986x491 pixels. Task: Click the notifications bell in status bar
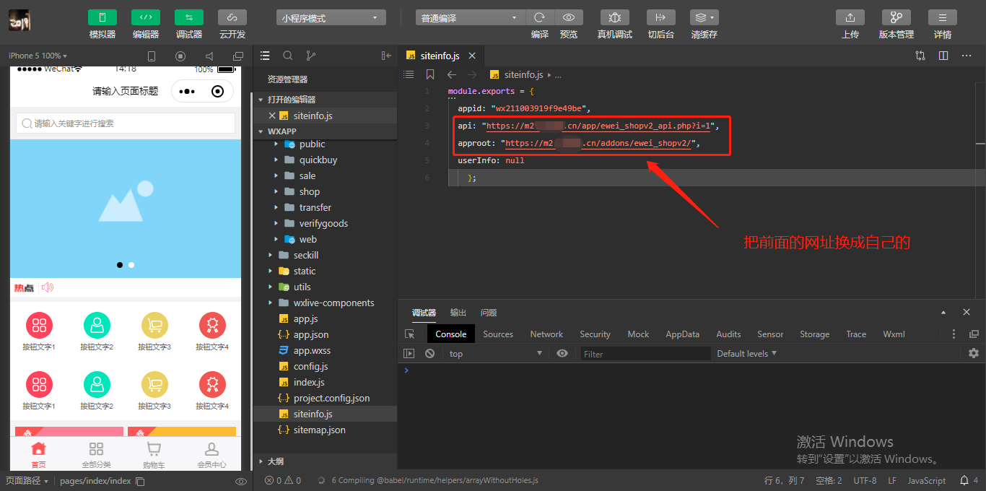pyautogui.click(x=964, y=480)
